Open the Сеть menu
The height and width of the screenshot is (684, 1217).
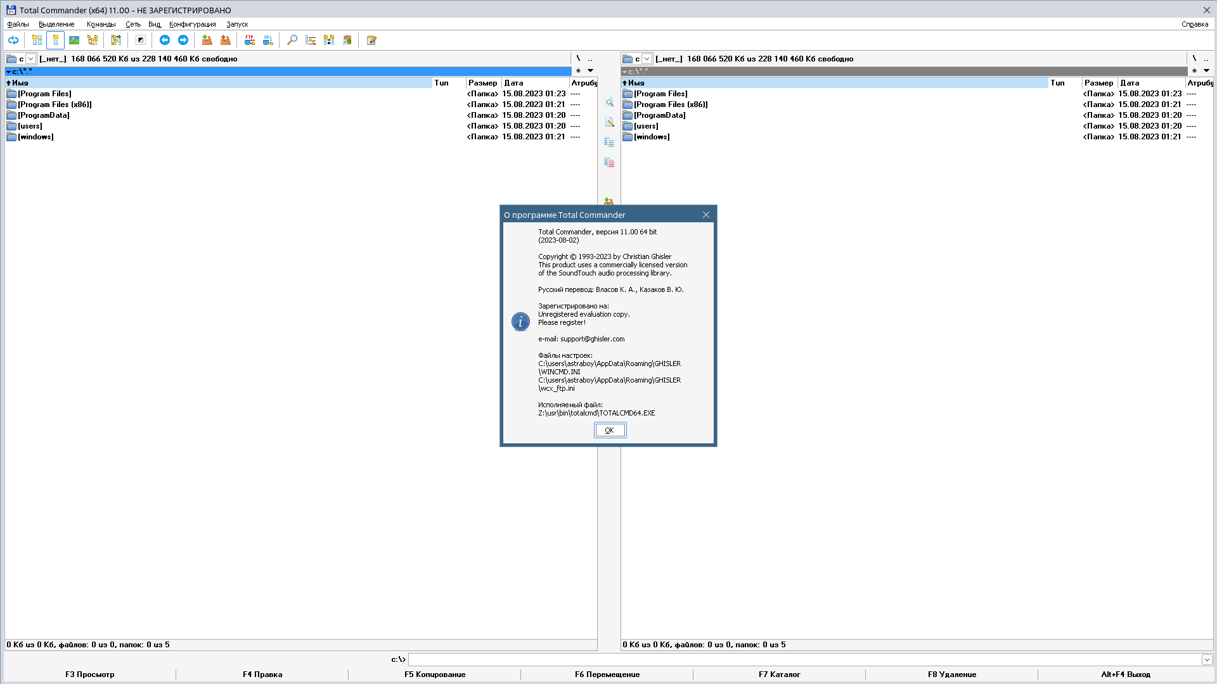point(133,24)
